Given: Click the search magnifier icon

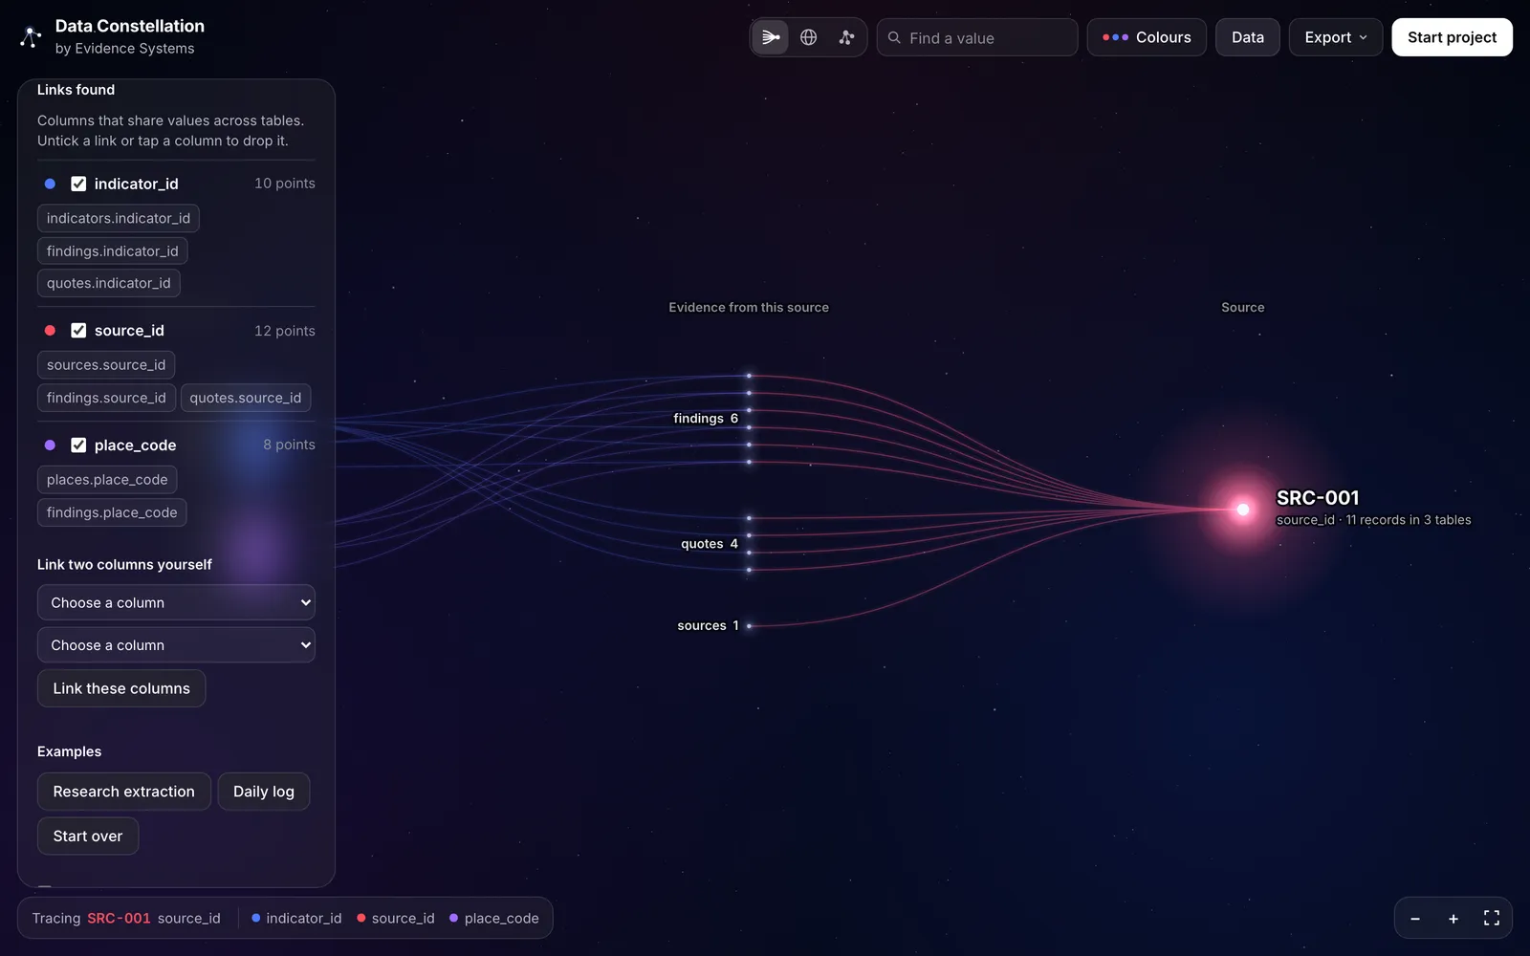Looking at the screenshot, I should pos(895,37).
